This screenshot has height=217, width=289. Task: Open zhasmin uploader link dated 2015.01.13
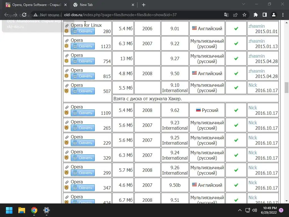point(256,41)
